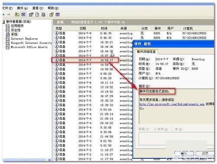Click the 14:58:56 time cell

107,69
